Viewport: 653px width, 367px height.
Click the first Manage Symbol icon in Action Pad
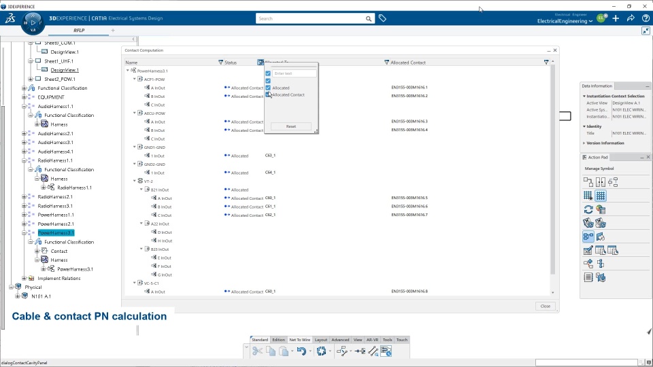[588, 182]
